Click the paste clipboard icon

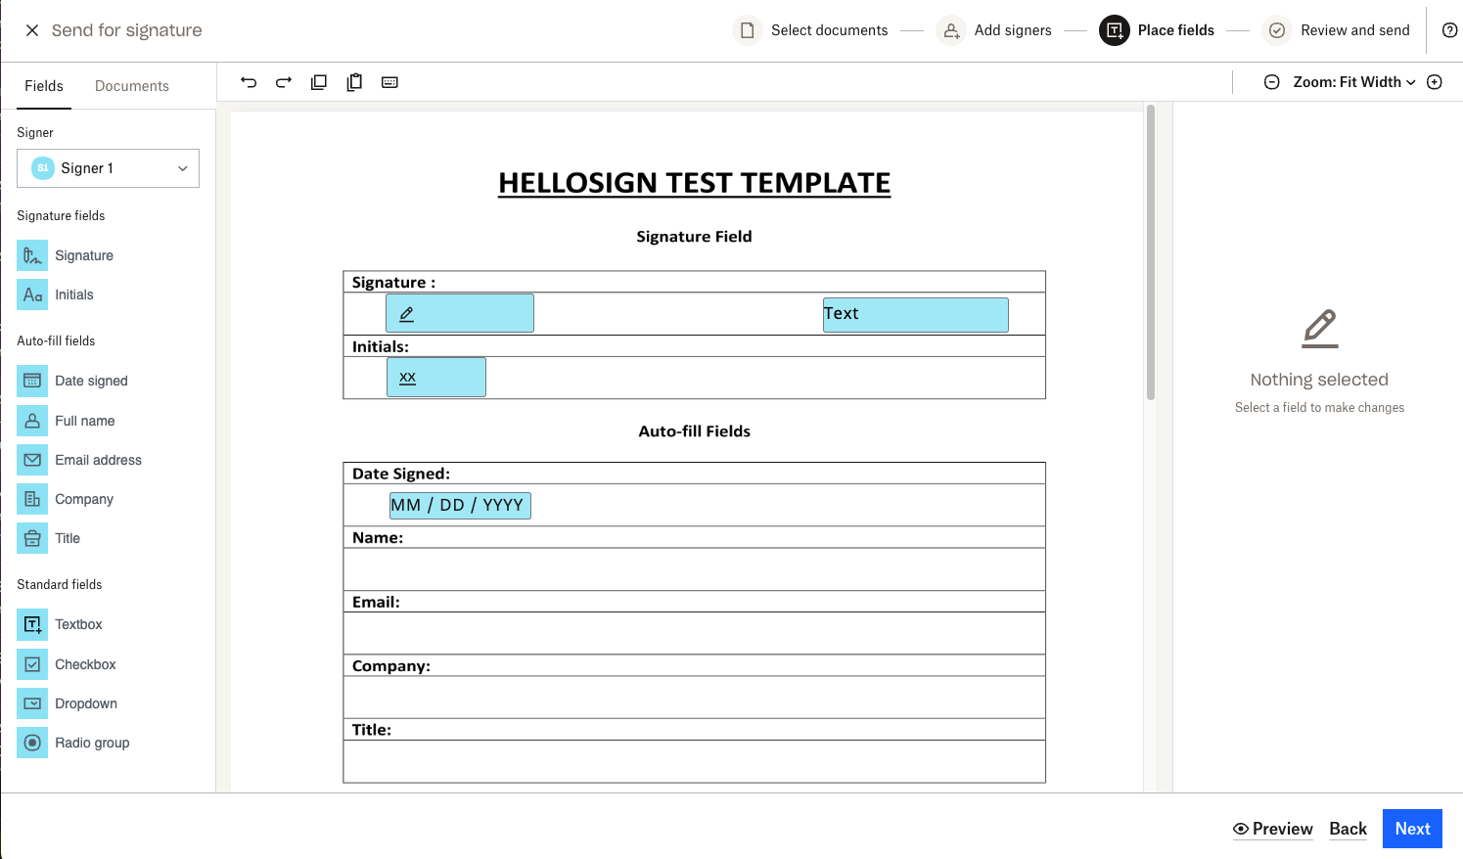(x=354, y=82)
